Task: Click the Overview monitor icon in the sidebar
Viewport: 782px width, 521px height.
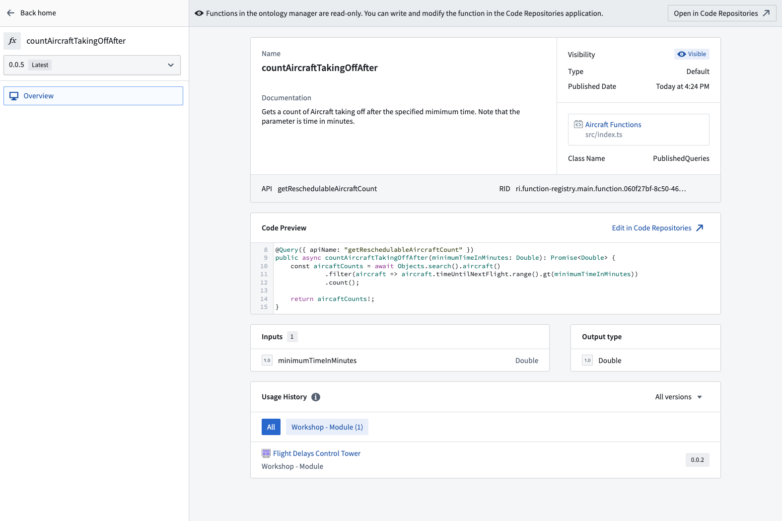Action: pyautogui.click(x=14, y=96)
